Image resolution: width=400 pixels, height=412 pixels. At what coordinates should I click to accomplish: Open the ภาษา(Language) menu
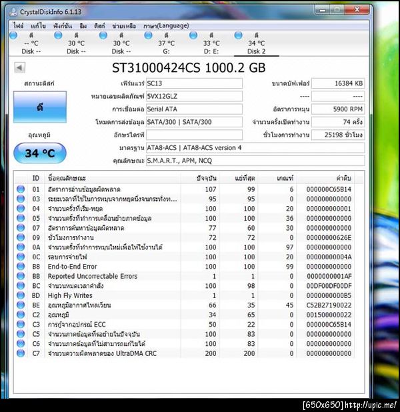pos(166,26)
